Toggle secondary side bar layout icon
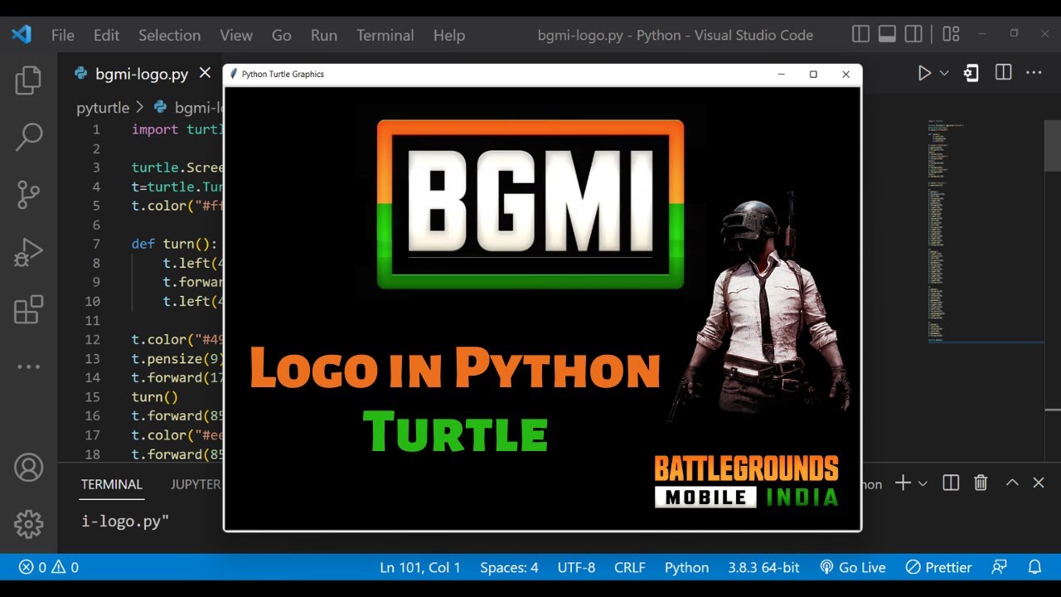 point(913,34)
